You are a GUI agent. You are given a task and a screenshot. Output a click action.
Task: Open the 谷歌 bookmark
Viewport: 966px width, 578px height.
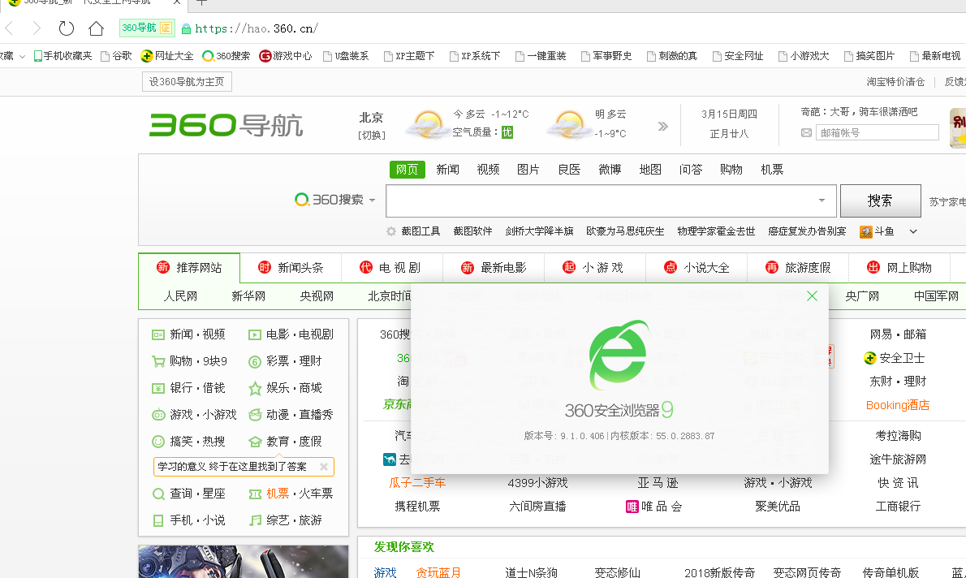(116, 56)
